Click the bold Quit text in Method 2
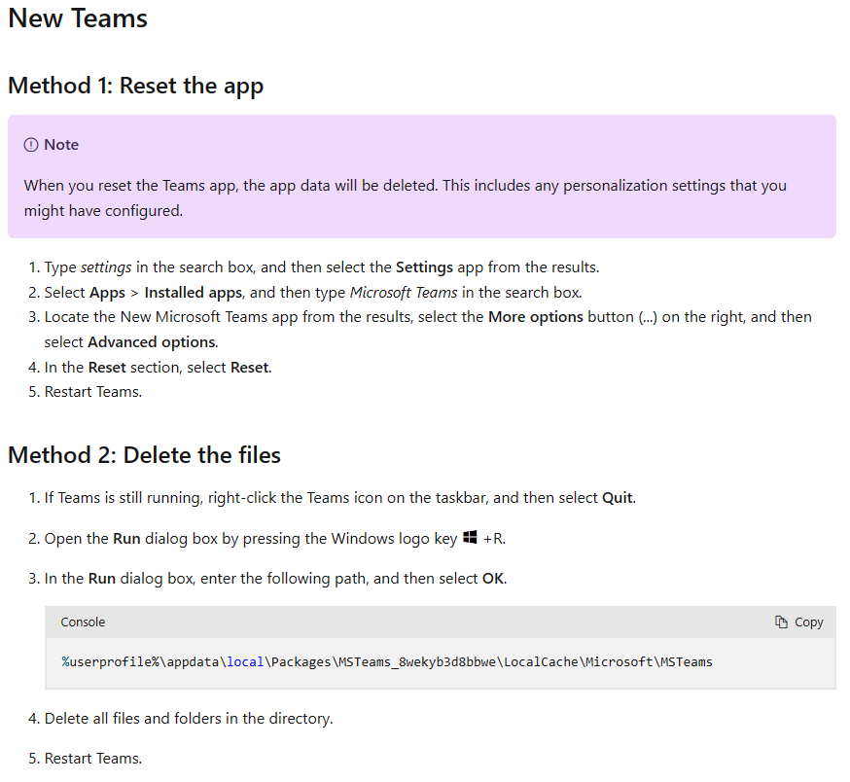The width and height of the screenshot is (850, 782). (620, 497)
